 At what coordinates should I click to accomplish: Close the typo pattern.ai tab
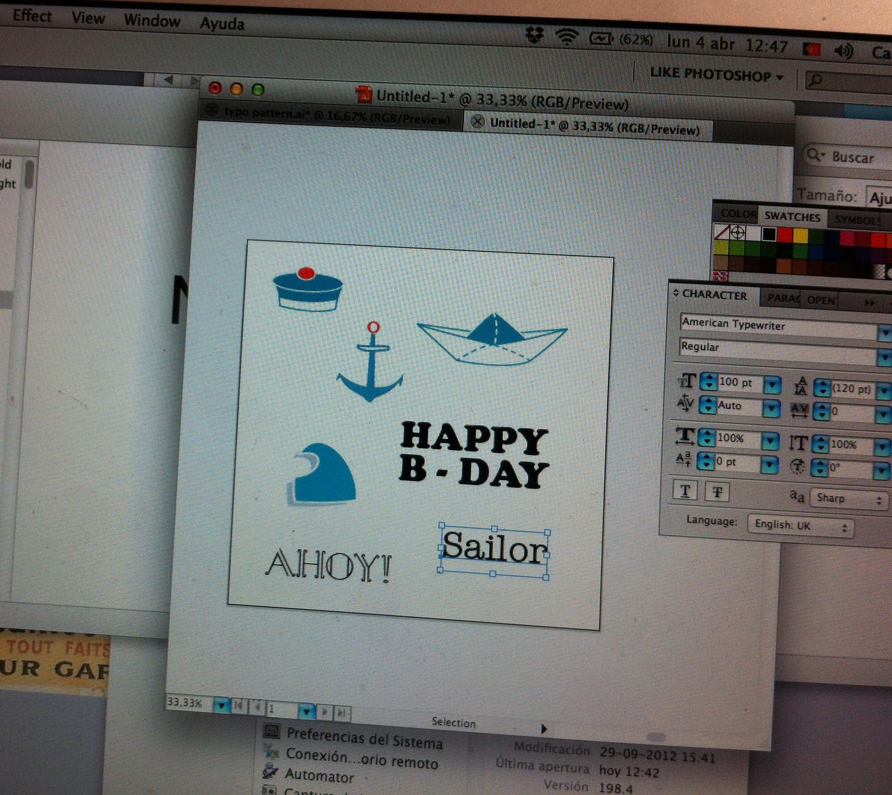[x=213, y=110]
